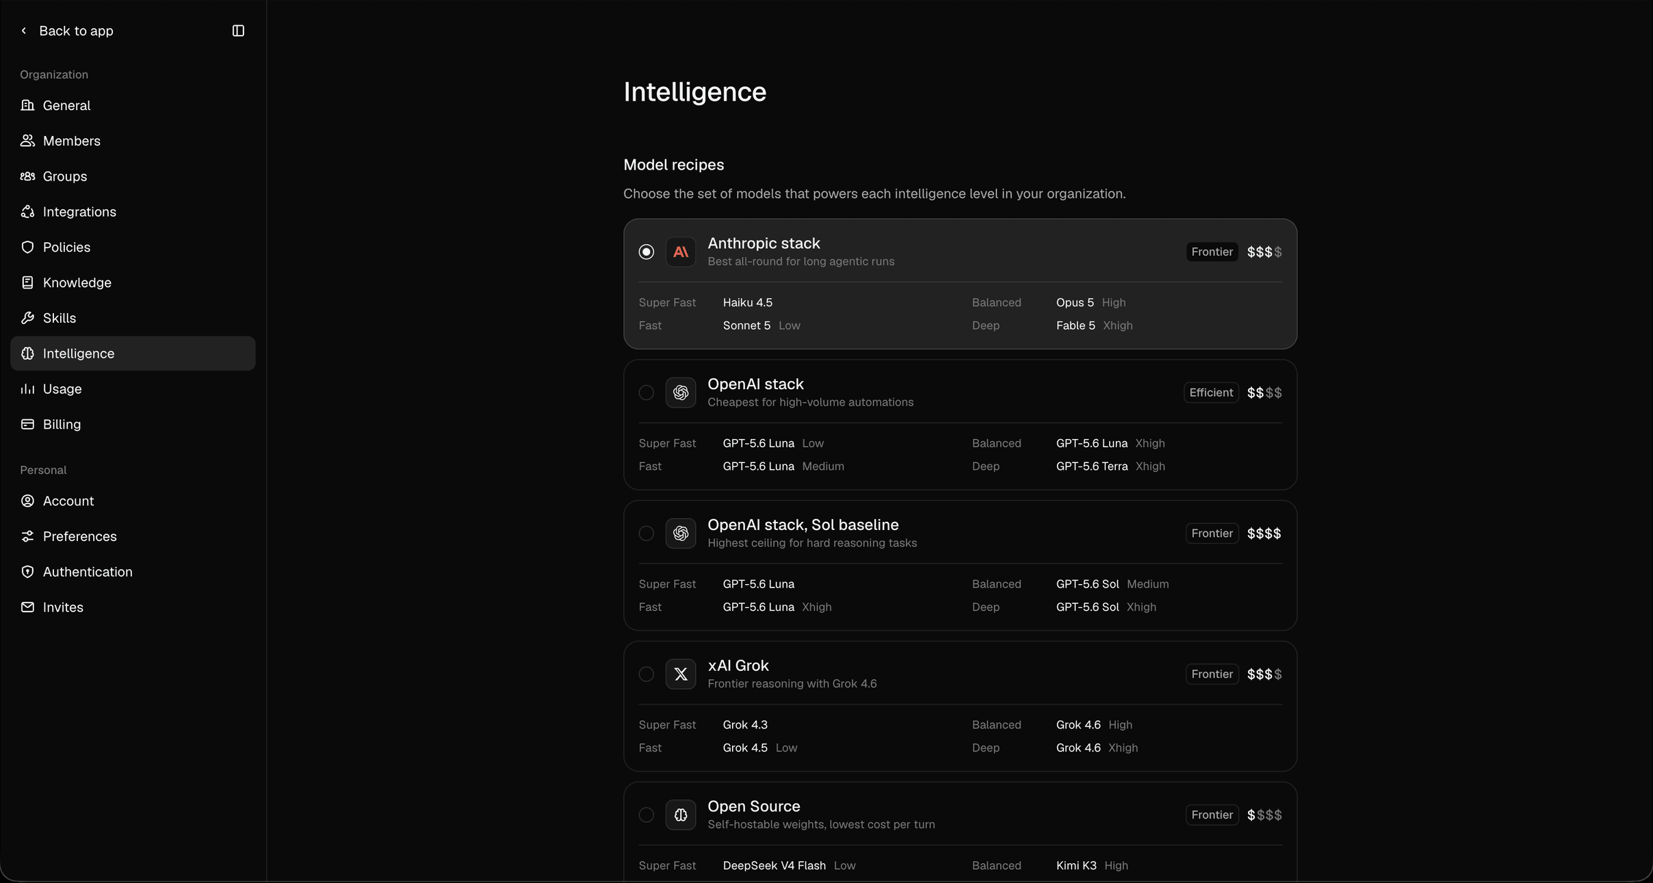This screenshot has height=883, width=1653.
Task: Click the price rating on Open Source
Action: click(1264, 815)
